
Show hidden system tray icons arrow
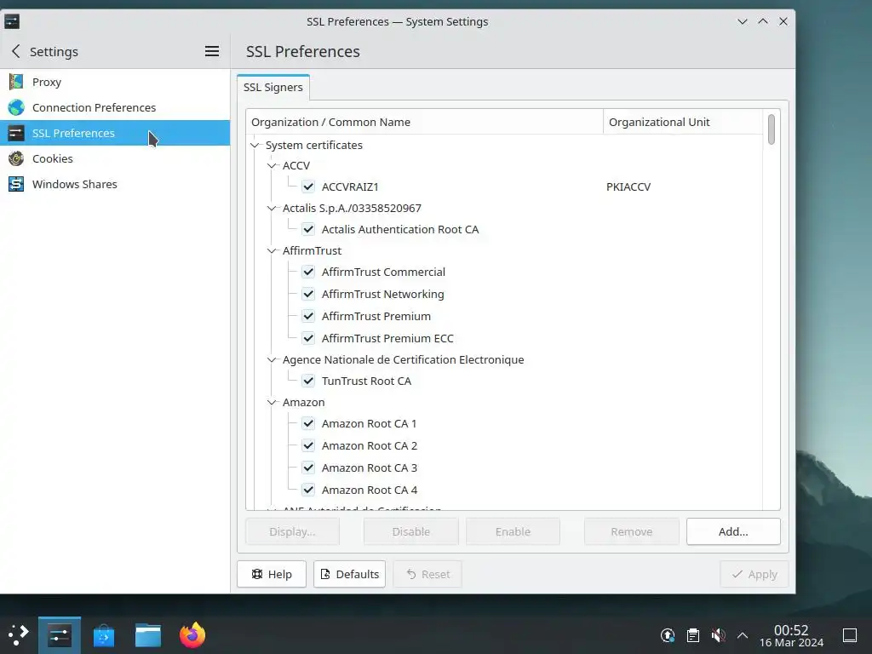coord(743,635)
